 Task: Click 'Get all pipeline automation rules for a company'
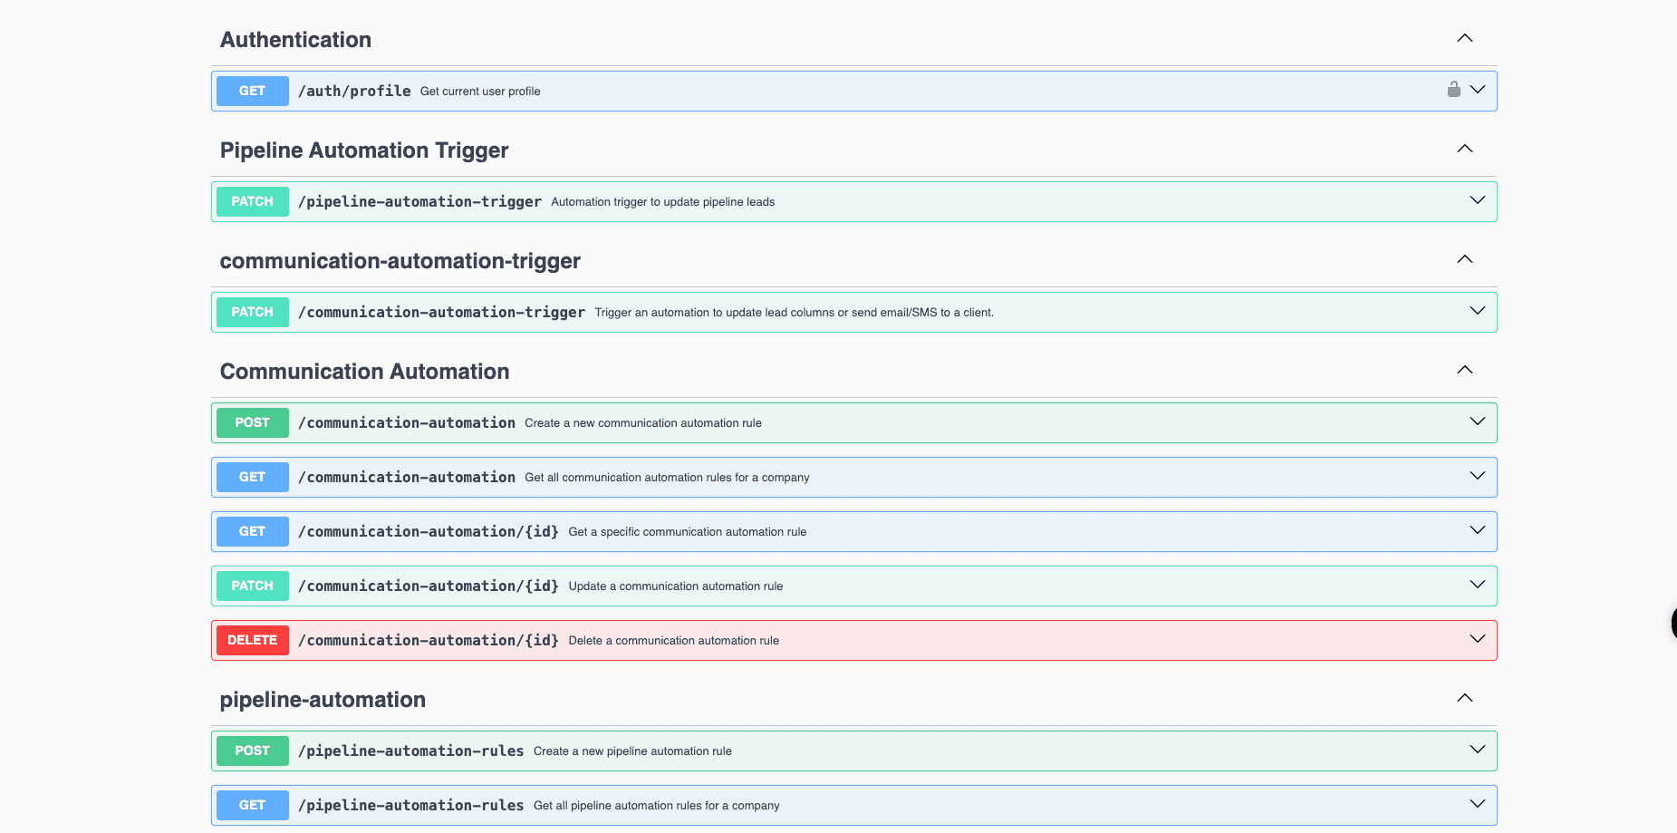(657, 806)
